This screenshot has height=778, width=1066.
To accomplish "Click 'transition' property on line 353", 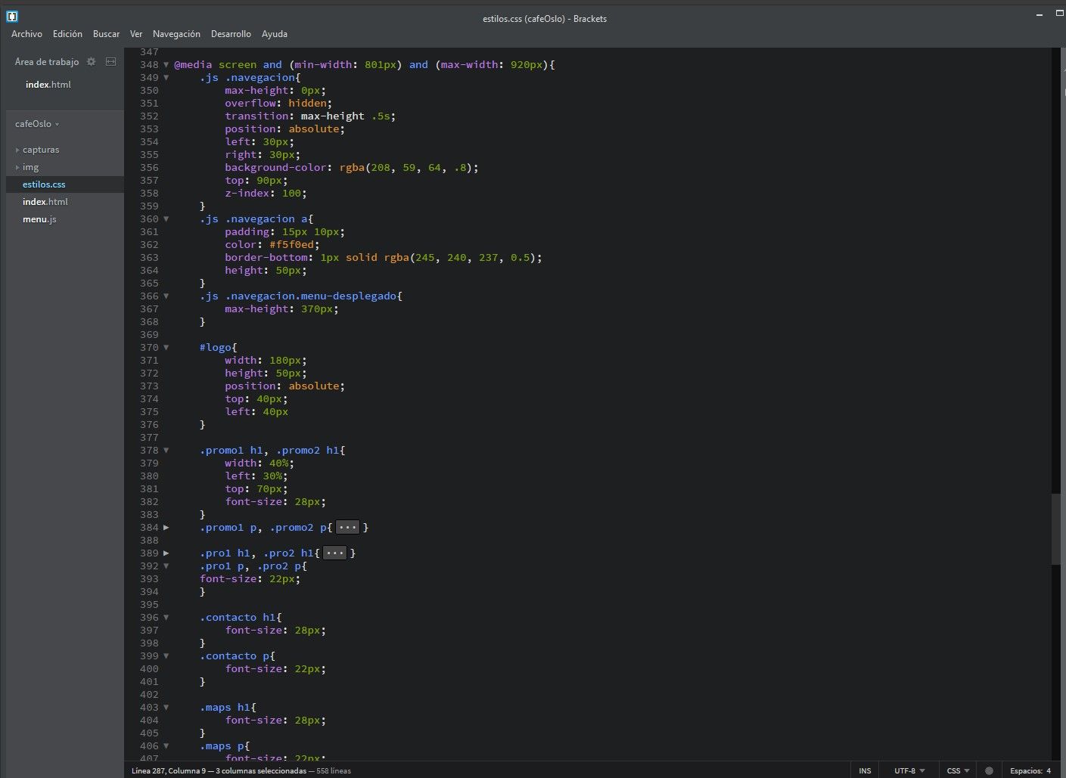I will point(256,116).
